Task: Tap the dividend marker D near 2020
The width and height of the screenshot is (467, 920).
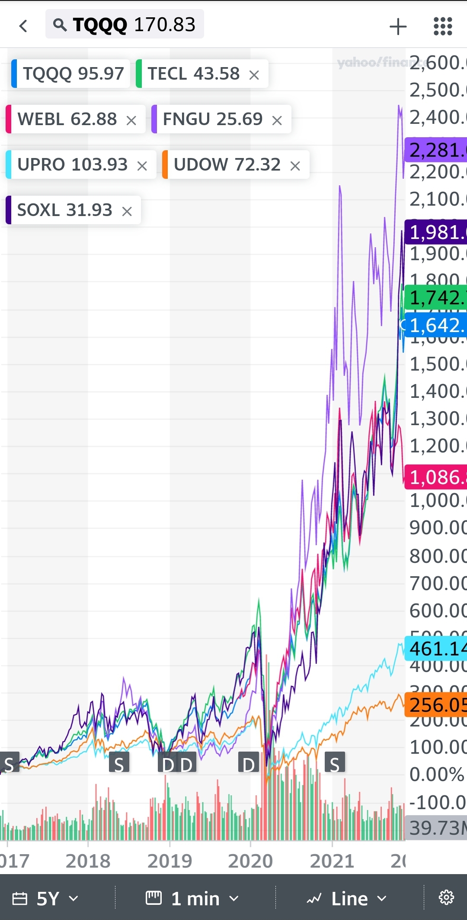Action: coord(249,762)
